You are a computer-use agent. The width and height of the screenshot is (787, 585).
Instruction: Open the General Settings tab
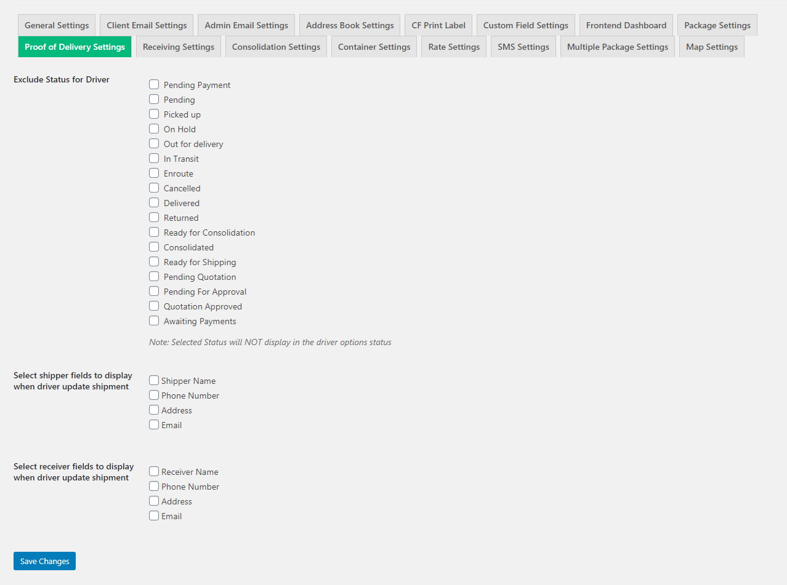tap(57, 25)
